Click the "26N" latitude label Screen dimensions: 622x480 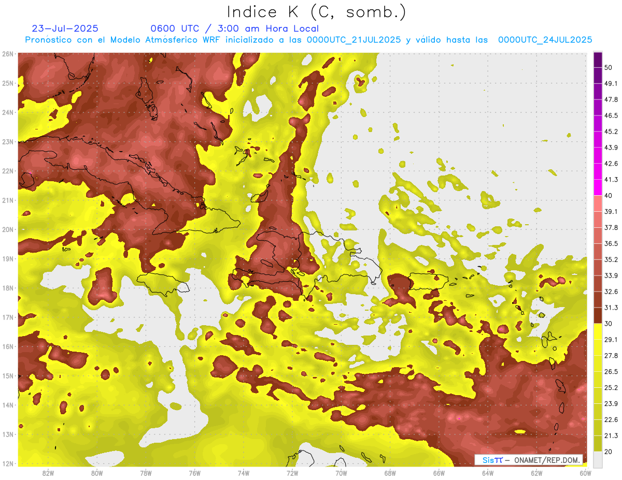(8, 54)
